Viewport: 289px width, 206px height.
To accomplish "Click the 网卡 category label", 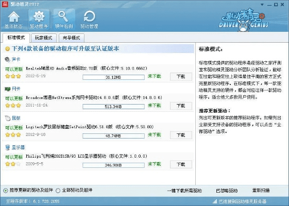I will 16,89.
